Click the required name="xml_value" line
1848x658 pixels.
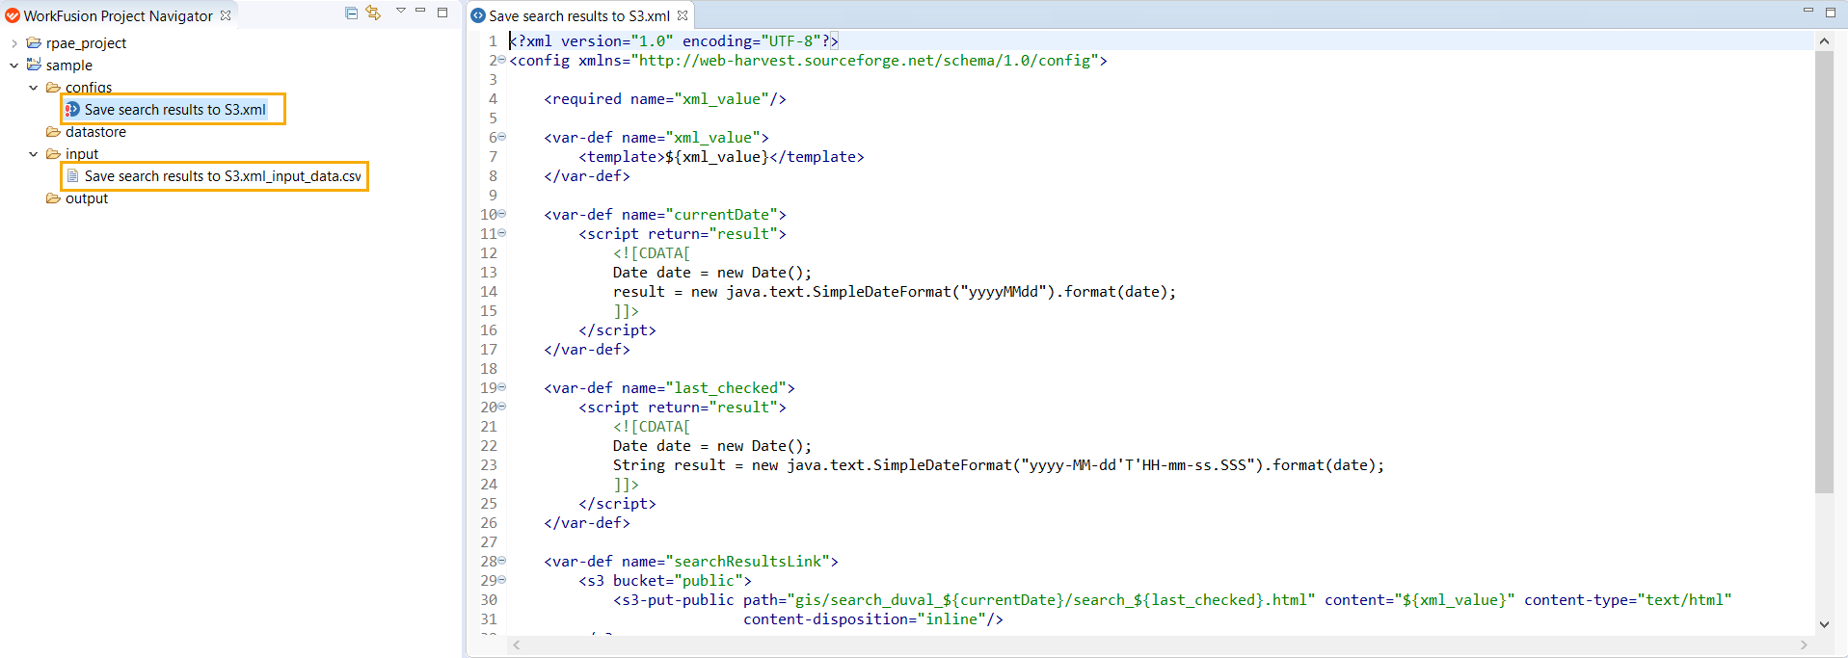[x=665, y=98]
